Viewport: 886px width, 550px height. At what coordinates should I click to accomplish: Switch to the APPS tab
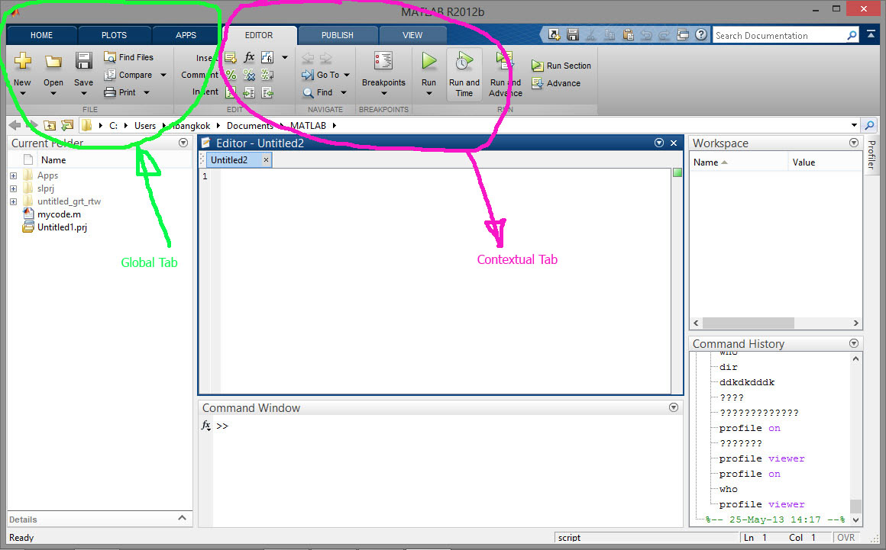tap(186, 35)
